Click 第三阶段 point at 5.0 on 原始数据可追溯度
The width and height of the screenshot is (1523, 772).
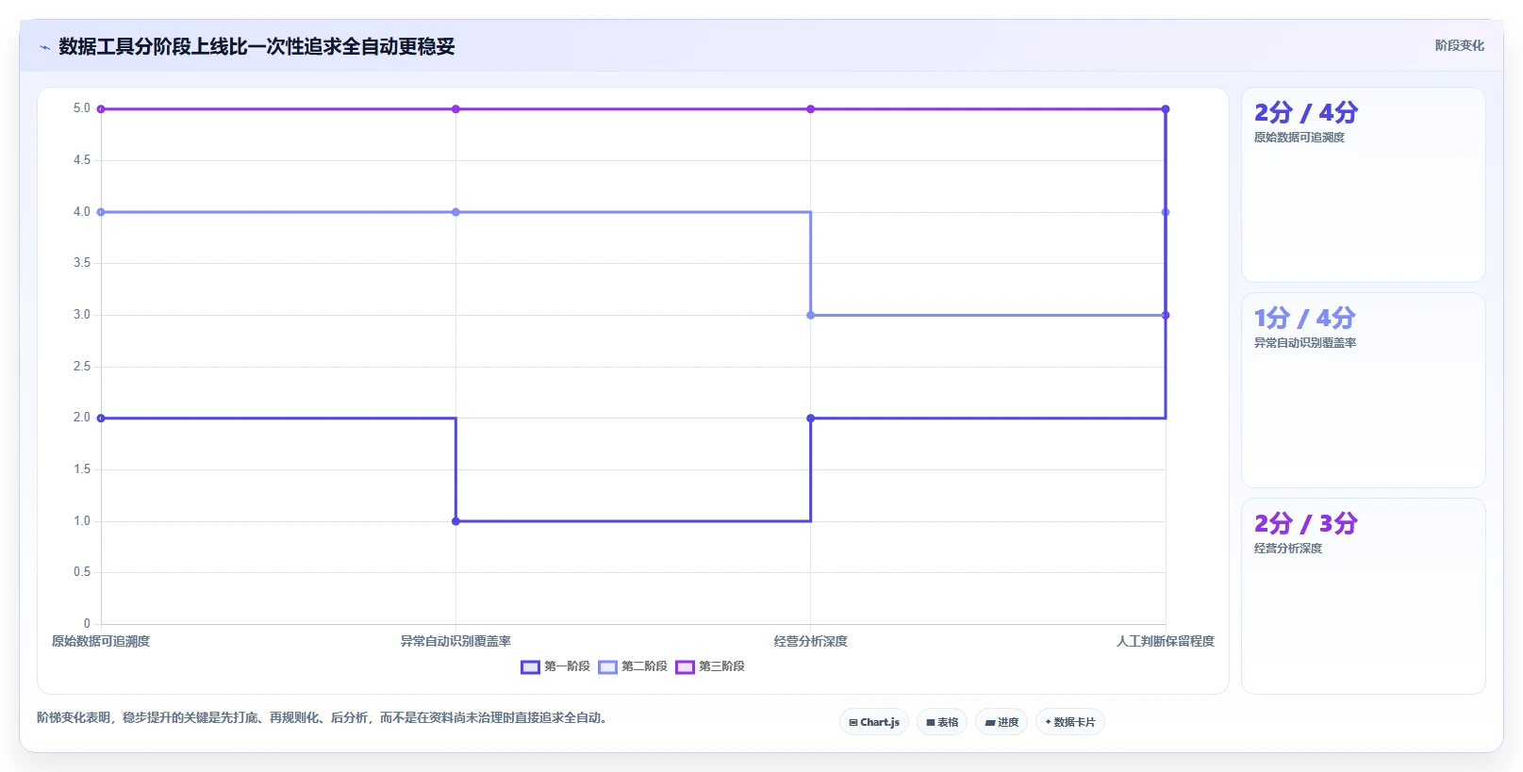(101, 109)
